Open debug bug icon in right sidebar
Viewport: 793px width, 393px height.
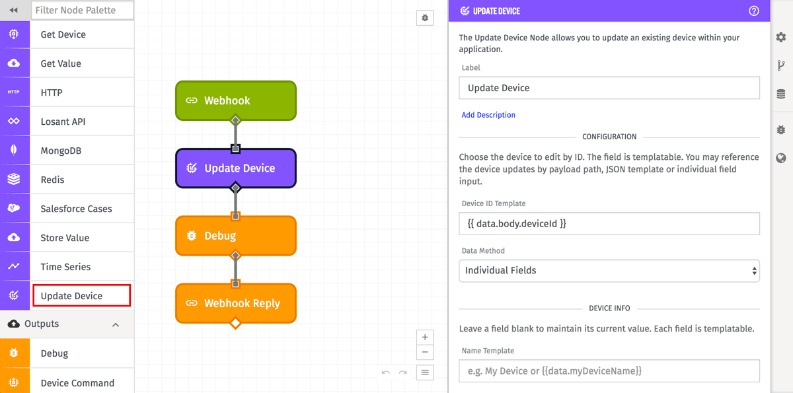coord(781,129)
